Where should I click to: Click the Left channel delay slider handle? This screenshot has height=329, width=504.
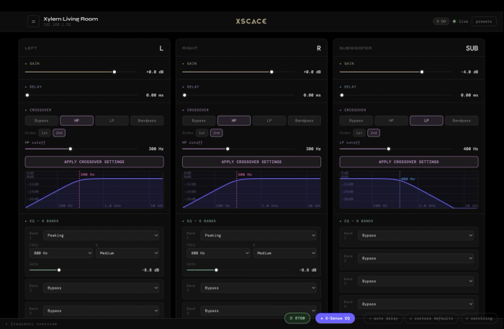pyautogui.click(x=27, y=95)
